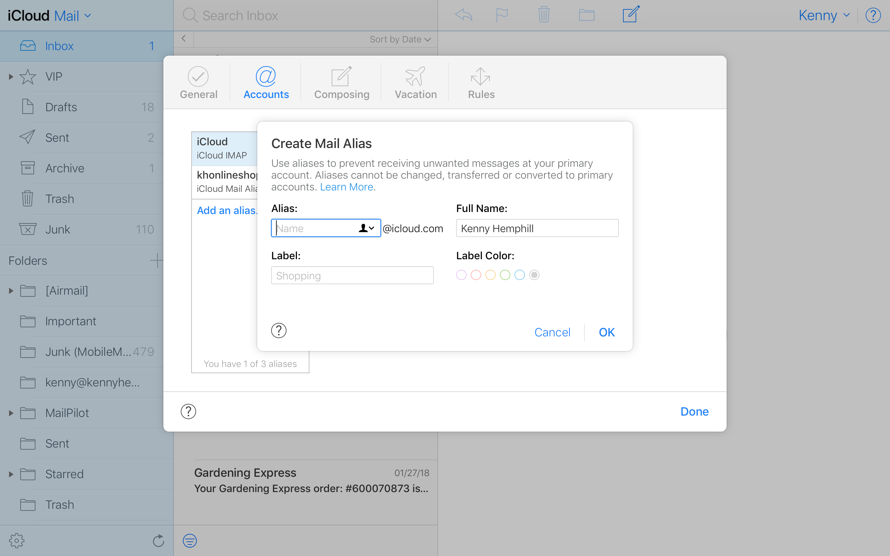Open the Sent folder under Folders

[87, 443]
